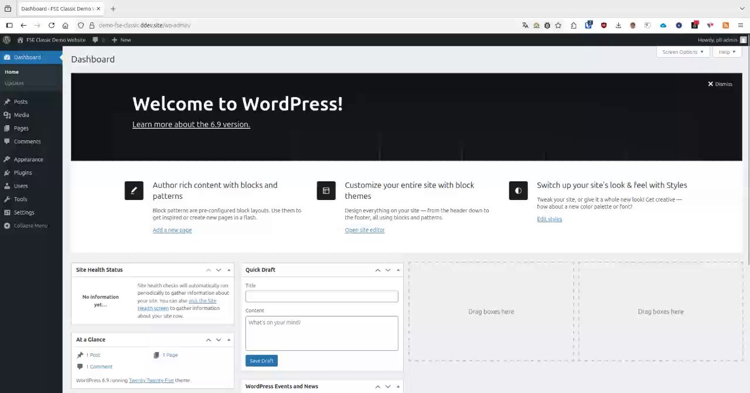Viewport: 750px width, 393px height.
Task: Click Open site editor link
Action: point(364,230)
